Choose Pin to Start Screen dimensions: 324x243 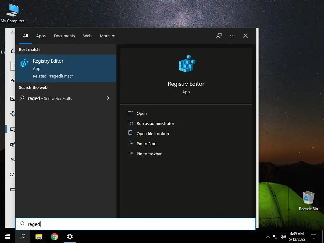coord(147,144)
